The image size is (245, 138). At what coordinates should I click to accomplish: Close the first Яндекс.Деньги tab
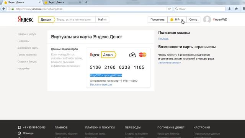pyautogui.click(x=40, y=2)
